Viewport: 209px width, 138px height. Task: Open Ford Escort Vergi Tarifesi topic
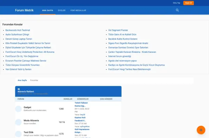tap(130, 69)
